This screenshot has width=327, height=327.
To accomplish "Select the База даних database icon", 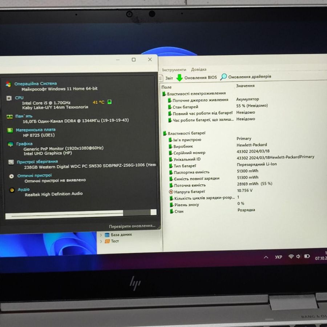I will click(x=107, y=235).
